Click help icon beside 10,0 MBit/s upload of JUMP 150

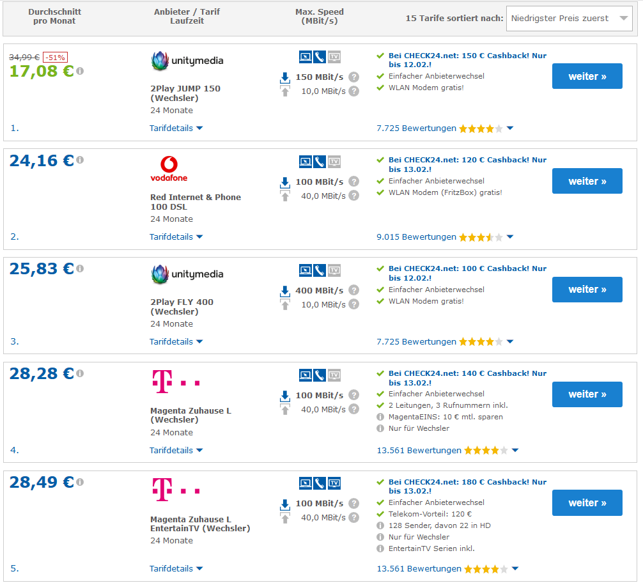click(354, 91)
